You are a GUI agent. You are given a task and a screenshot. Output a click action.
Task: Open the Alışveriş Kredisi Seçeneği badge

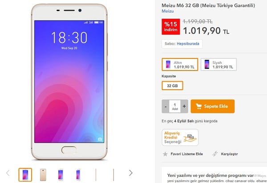pos(180,137)
